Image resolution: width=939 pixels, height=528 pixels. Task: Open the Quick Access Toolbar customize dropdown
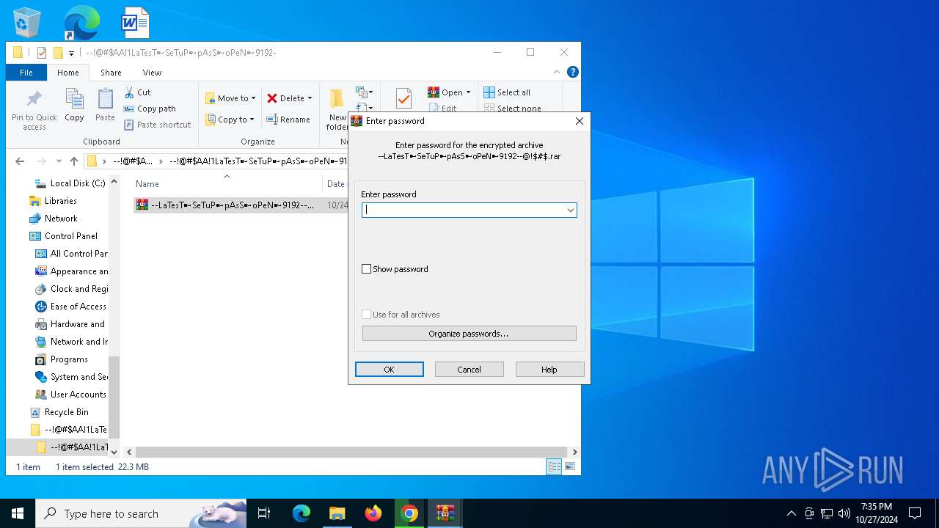(x=71, y=53)
